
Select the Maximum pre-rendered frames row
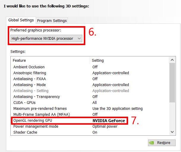(90, 109)
